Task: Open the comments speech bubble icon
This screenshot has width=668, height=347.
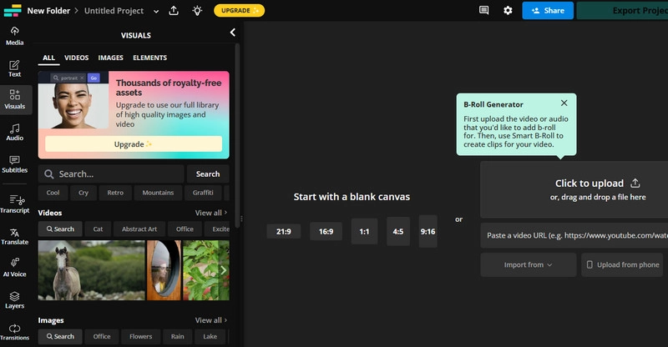Action: (x=483, y=11)
